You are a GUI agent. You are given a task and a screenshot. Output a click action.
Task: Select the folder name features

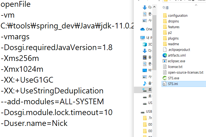pyautogui.click(x=174, y=27)
